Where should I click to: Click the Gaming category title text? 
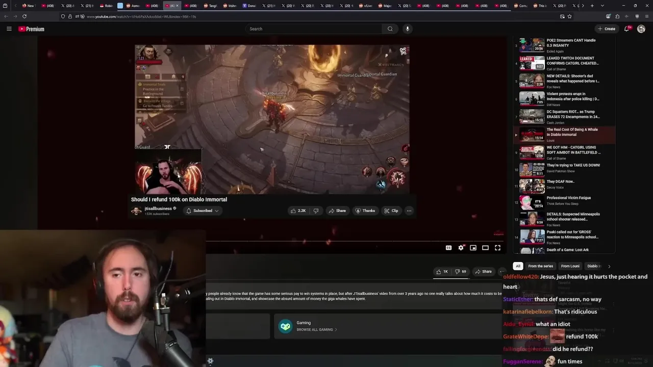click(x=304, y=323)
